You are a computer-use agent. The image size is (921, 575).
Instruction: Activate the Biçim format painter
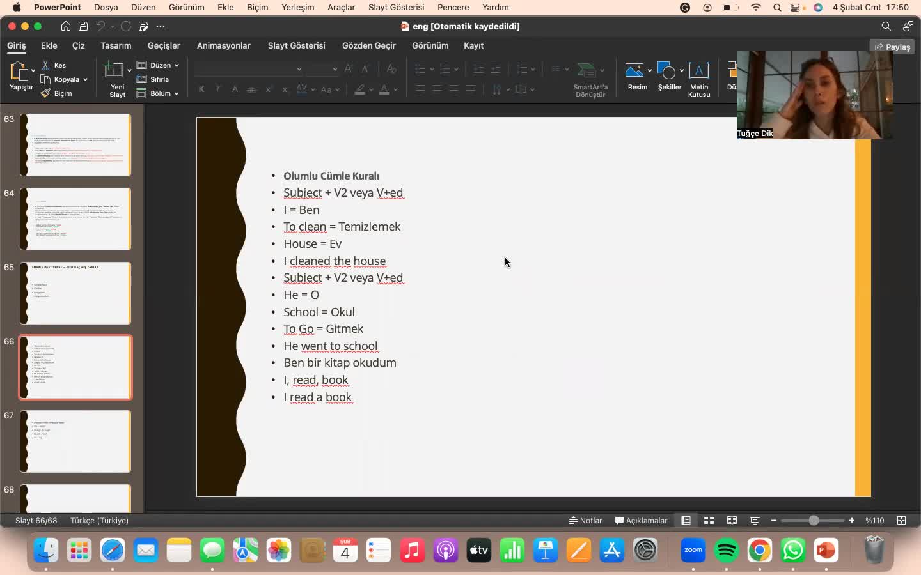57,93
